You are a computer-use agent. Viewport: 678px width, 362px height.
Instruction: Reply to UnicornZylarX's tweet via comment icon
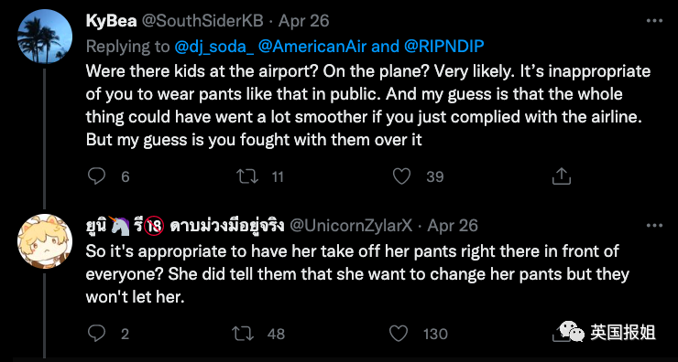(96, 333)
